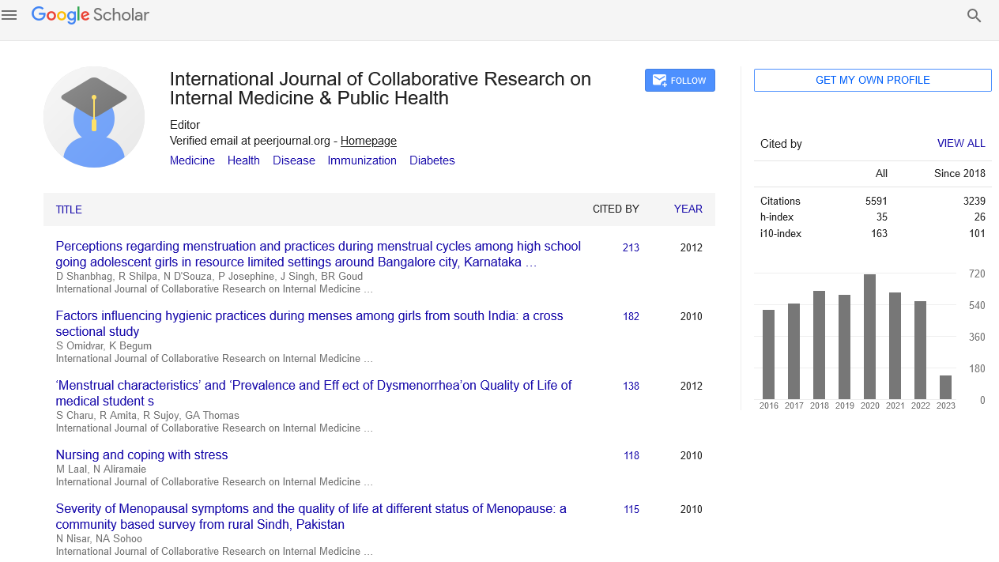This screenshot has height=562, width=999.
Task: Select the Immunization interest tag
Action: click(362, 160)
